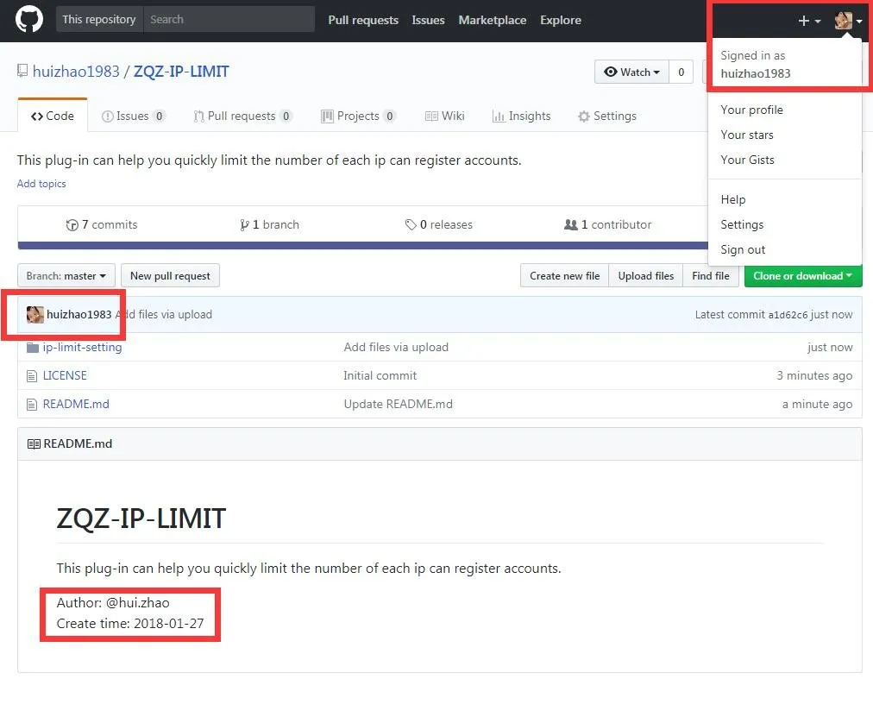Click the New pull request button
The image size is (873, 723).
click(170, 276)
